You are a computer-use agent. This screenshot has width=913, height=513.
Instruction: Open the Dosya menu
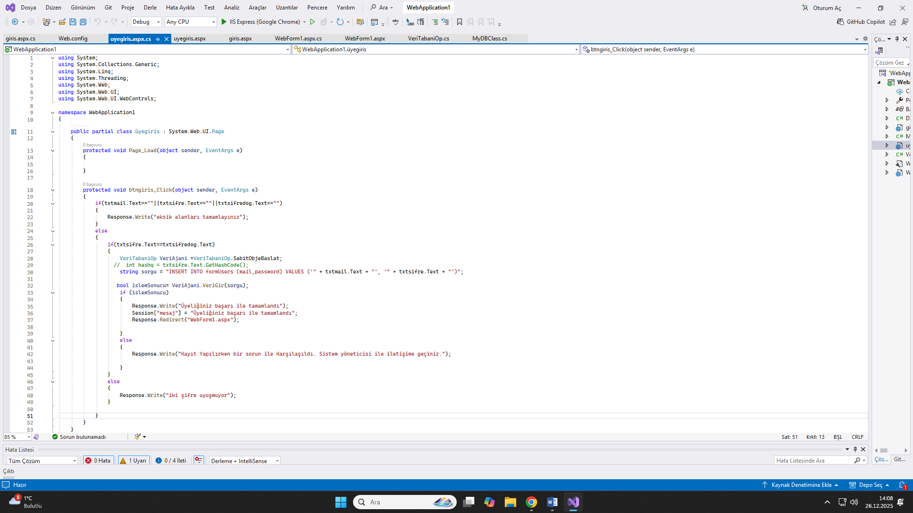pyautogui.click(x=29, y=8)
